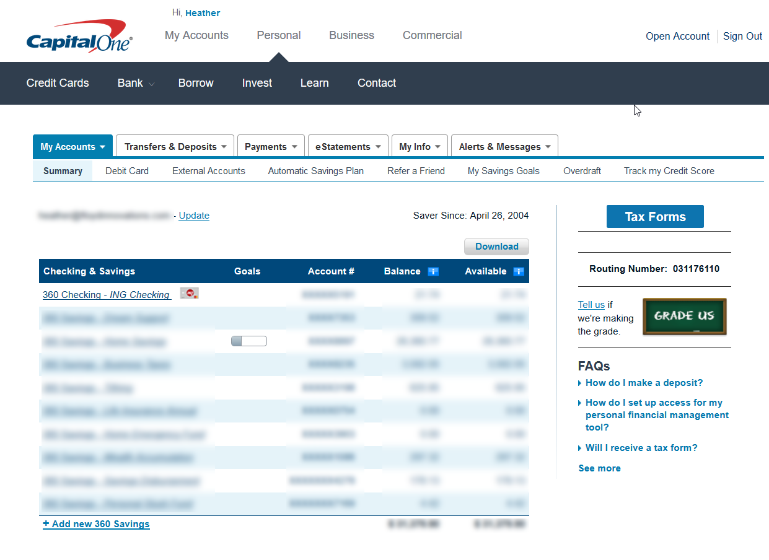
Task: Click the Capital One logo
Action: click(x=79, y=36)
